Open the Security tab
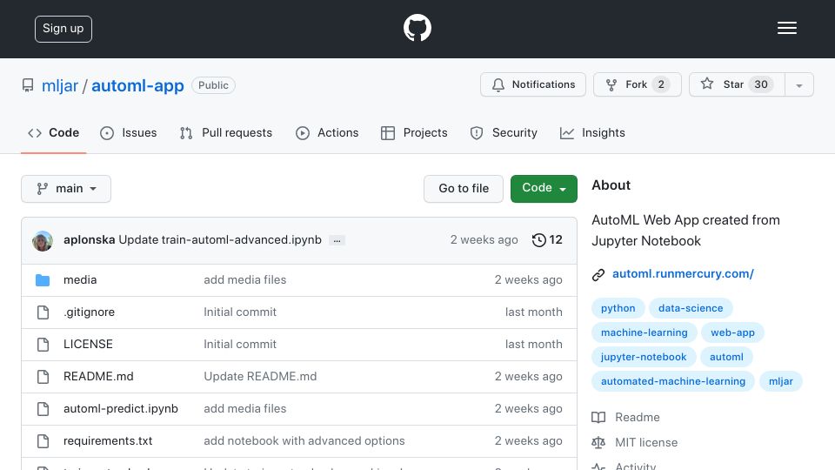The height and width of the screenshot is (470, 835). (504, 132)
